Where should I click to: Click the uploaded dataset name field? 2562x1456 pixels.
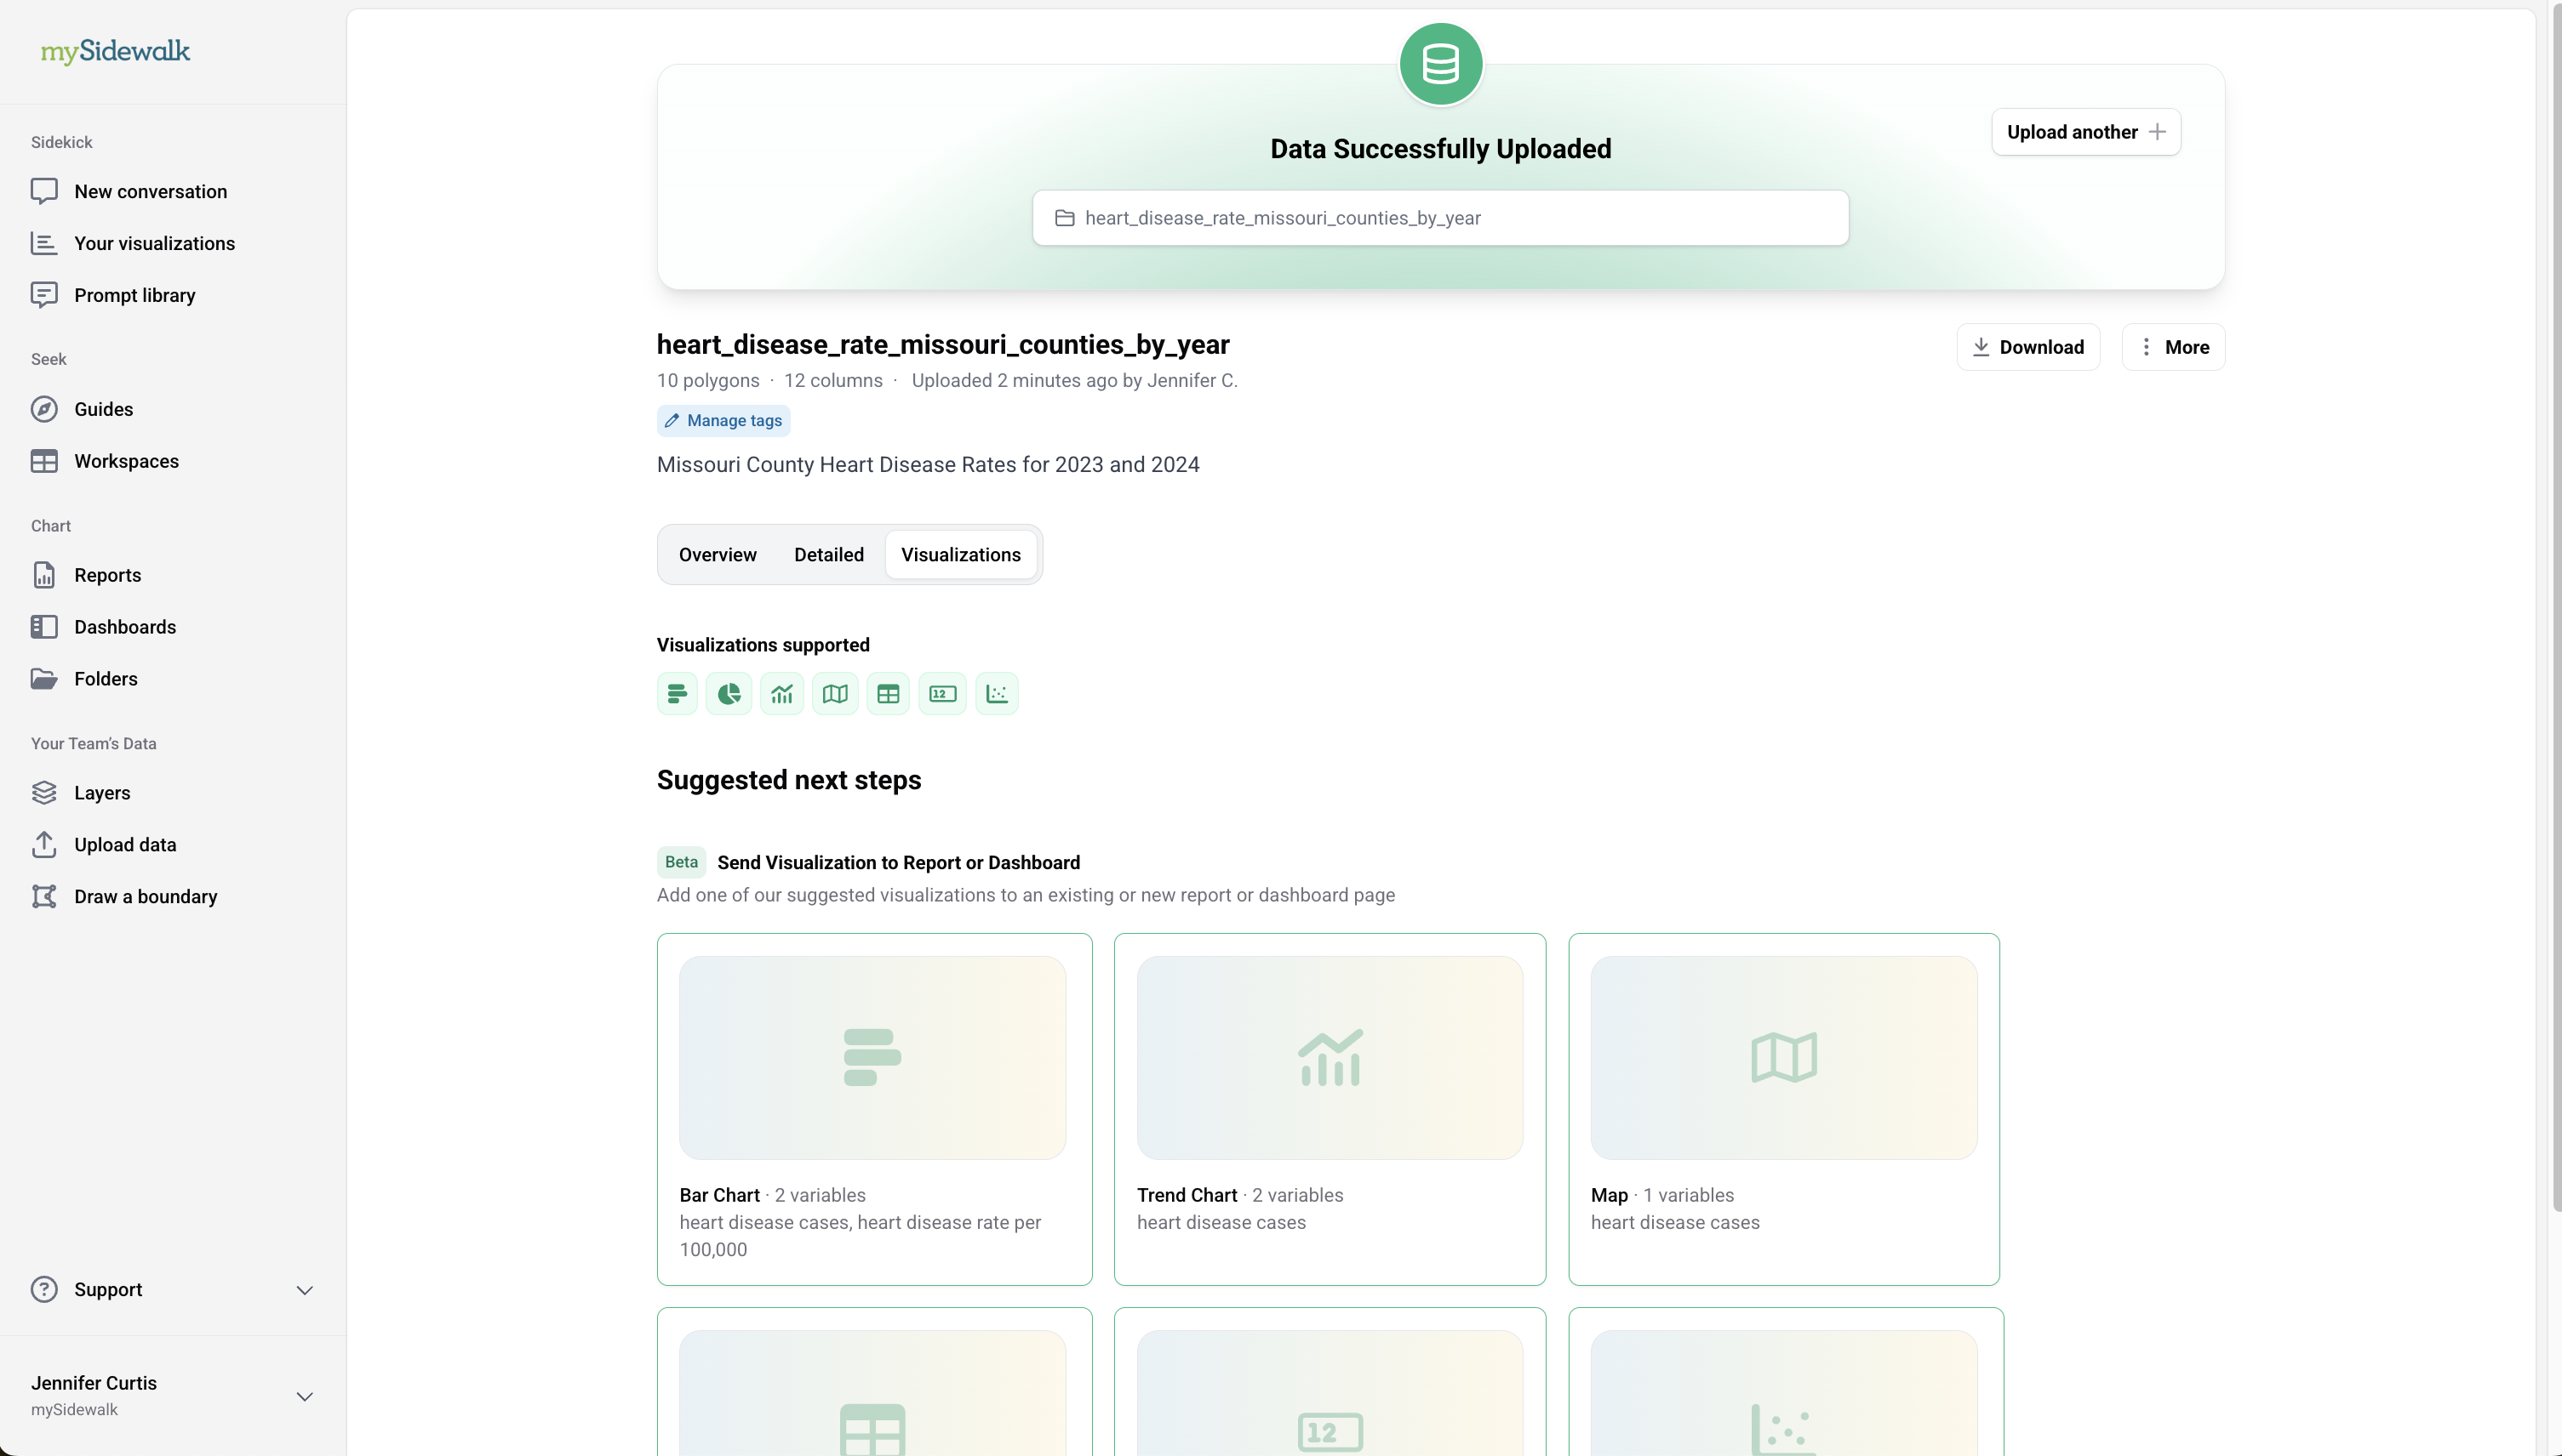(x=1440, y=218)
